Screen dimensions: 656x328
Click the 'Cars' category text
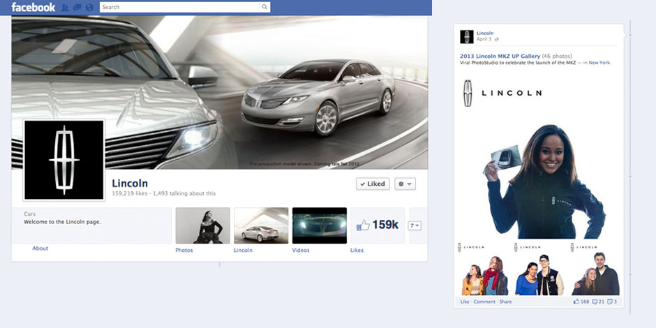pyautogui.click(x=30, y=214)
